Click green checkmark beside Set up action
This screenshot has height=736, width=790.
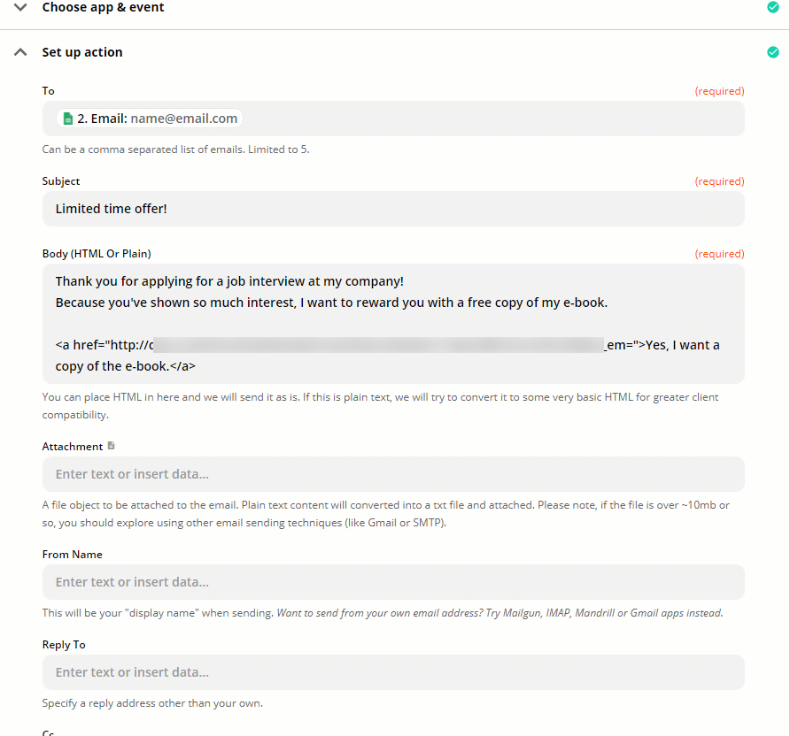coord(773,52)
